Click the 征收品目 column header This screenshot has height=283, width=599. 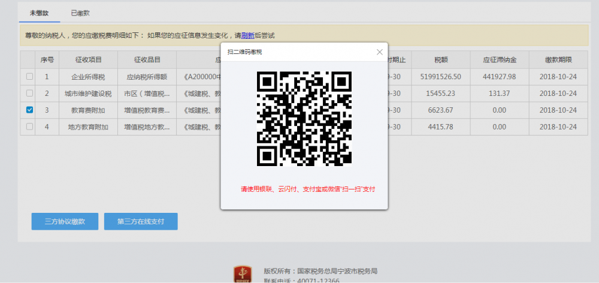click(x=147, y=60)
